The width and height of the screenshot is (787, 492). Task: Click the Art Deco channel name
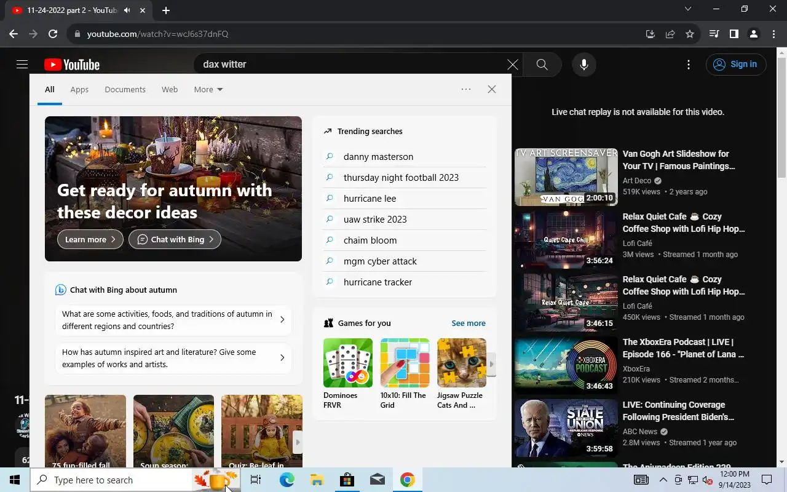click(637, 181)
